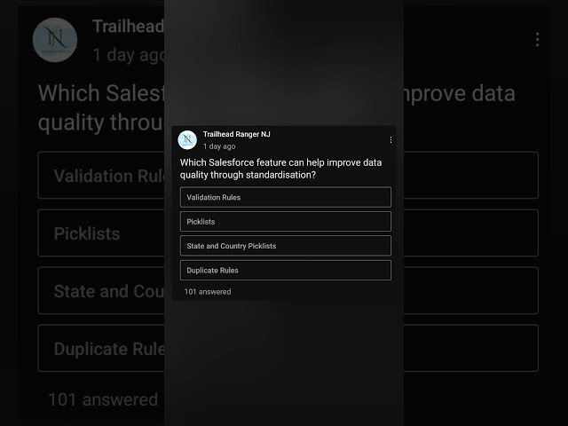Screen dimensions: 568x426
Task: Select large background 'State and Country' option
Action: (x=101, y=290)
